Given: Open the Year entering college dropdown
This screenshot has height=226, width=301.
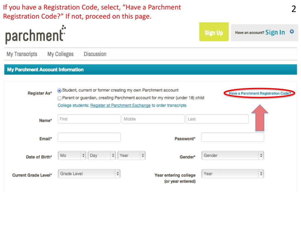Looking at the screenshot, I should click(x=232, y=174).
